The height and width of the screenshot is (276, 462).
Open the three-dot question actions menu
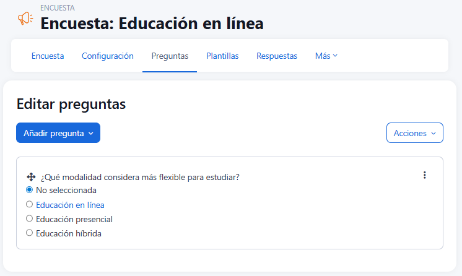425,175
